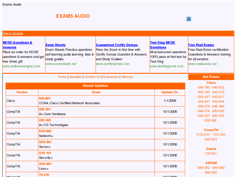Viewport: 236px width, 177px height.
Task: Open hot exam 646-578
Action: (204, 111)
